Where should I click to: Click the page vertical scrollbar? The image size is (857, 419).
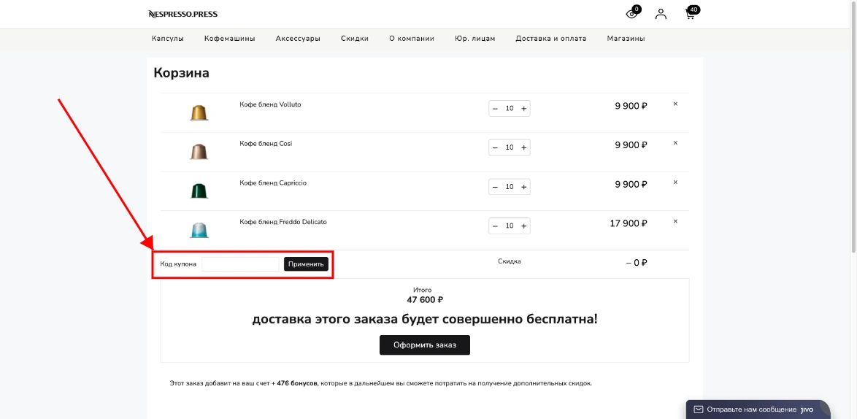853,126
